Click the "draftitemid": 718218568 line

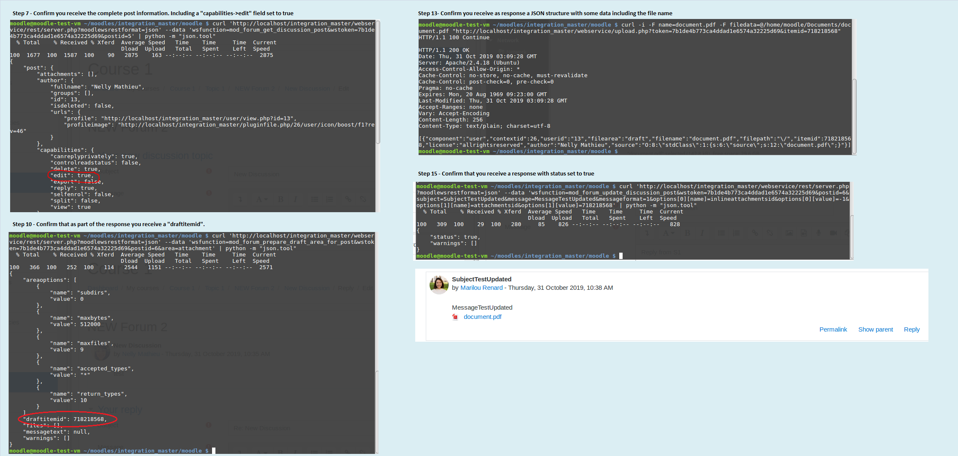point(65,419)
